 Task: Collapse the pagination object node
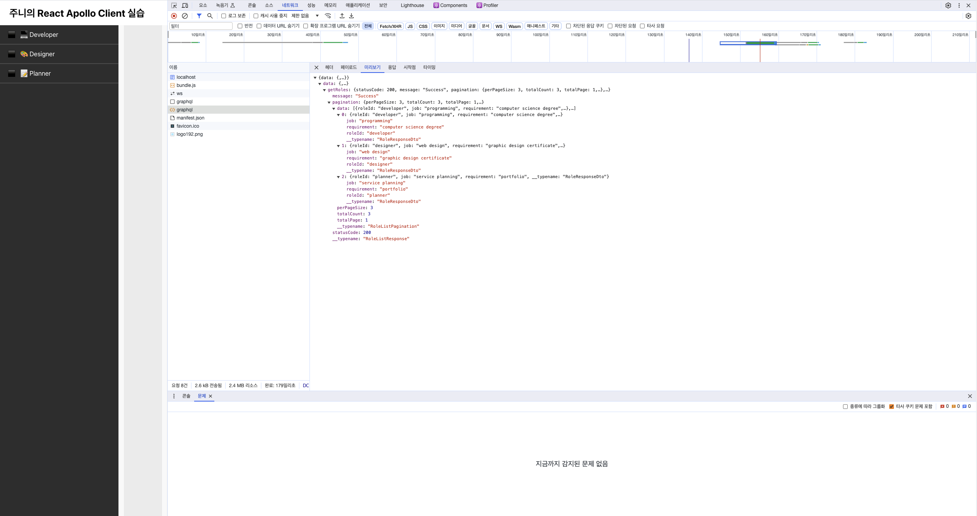[x=329, y=102]
